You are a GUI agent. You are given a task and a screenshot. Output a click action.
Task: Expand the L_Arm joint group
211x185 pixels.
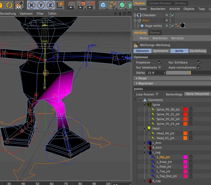(145, 143)
